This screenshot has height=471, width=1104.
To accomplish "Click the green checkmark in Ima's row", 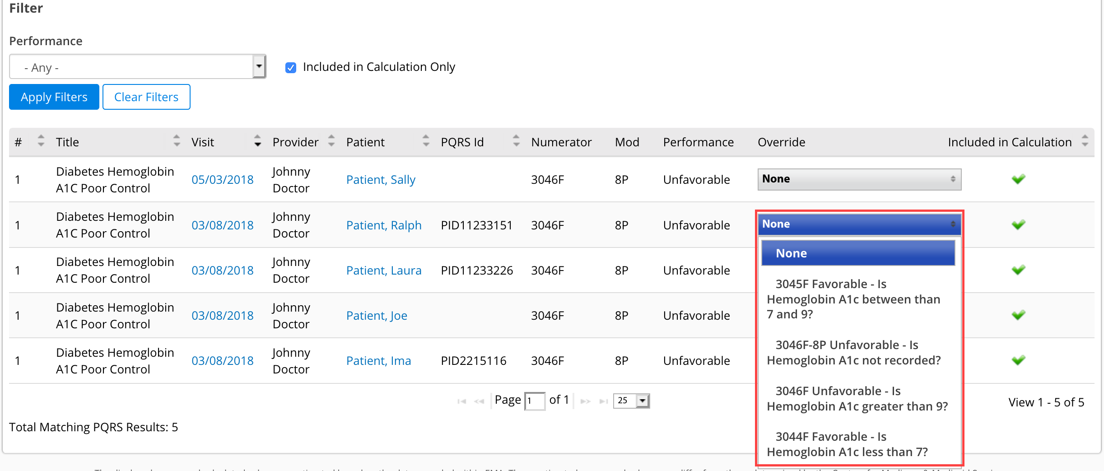I will 1018,360.
